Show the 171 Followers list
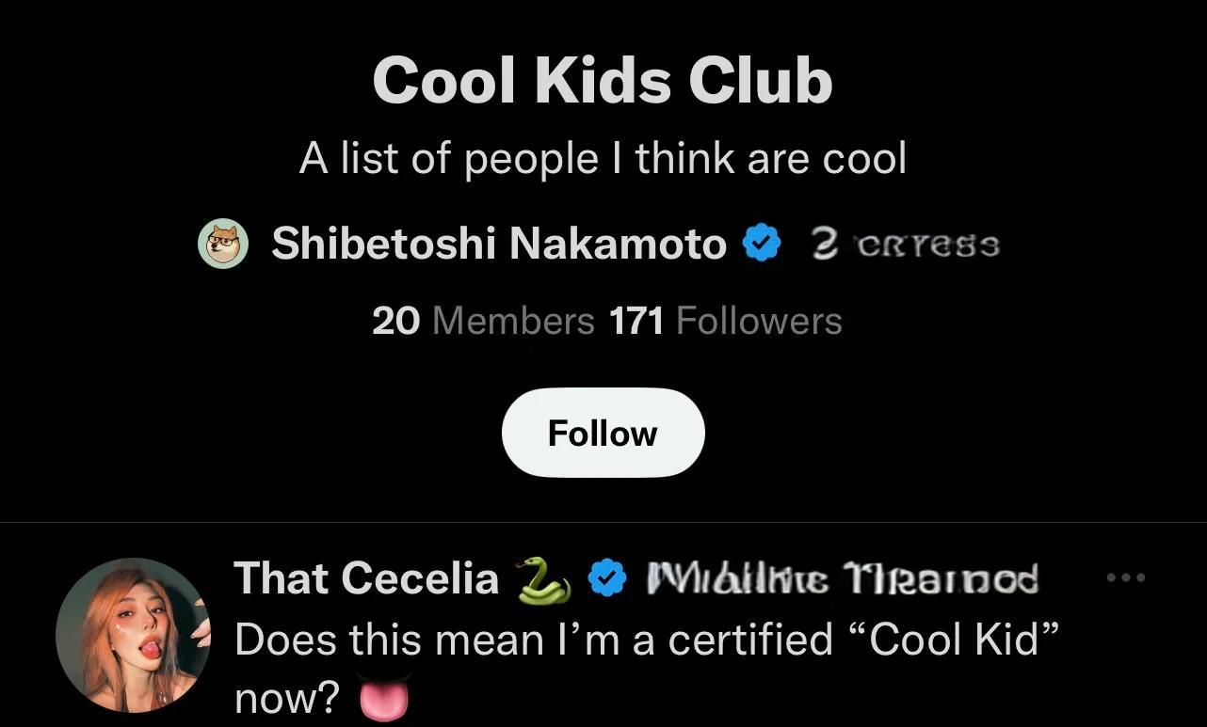Image resolution: width=1207 pixels, height=727 pixels. click(725, 322)
